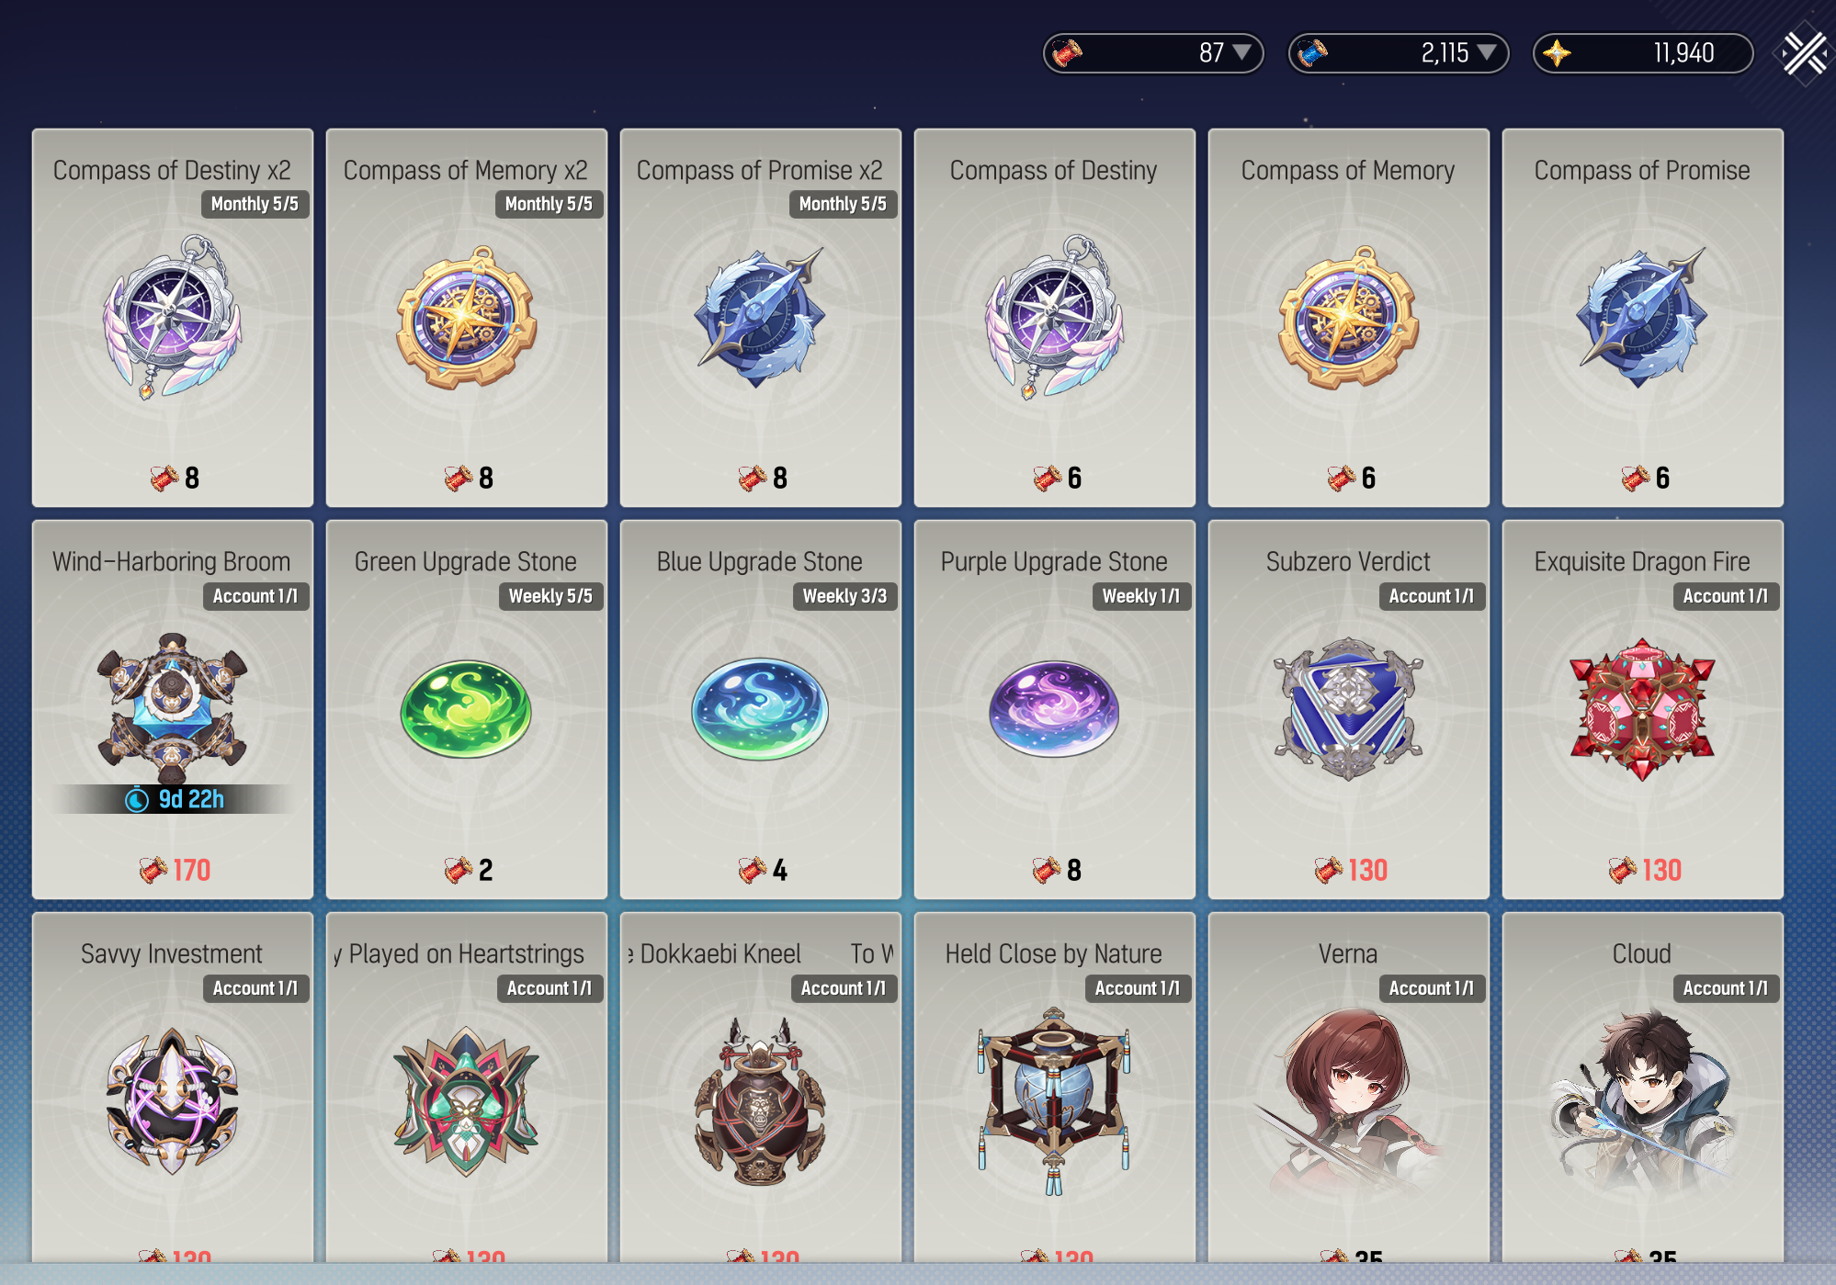The image size is (1836, 1285).
Task: Select the Exquisite Dragon Fire red crystal
Action: coord(1642,708)
